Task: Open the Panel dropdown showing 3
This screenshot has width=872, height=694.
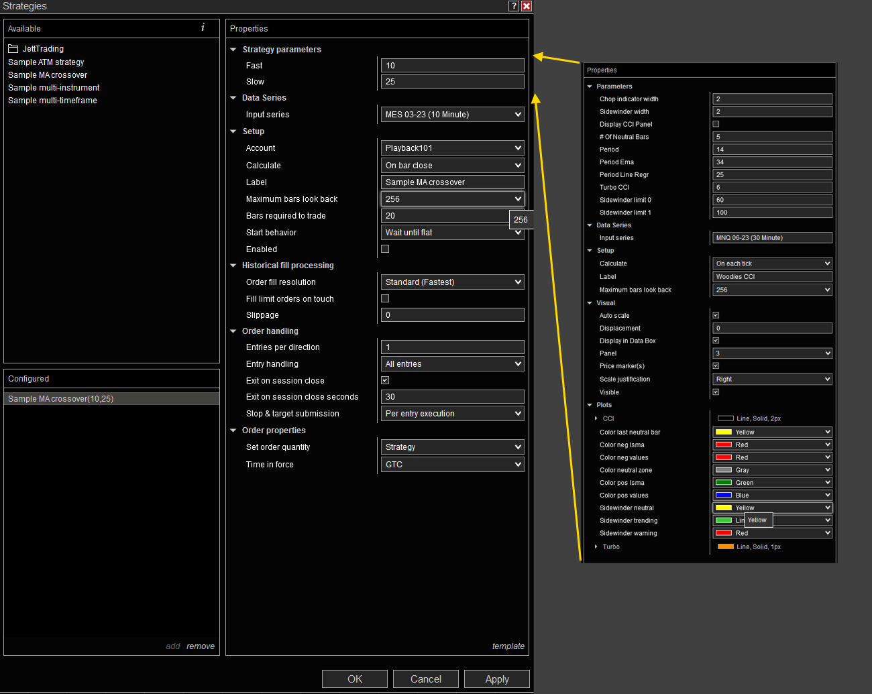Action: (x=772, y=353)
